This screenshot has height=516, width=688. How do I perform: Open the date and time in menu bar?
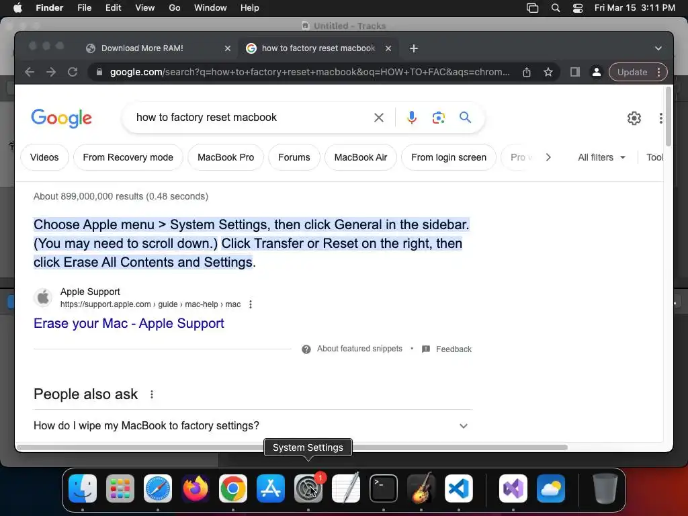click(635, 8)
